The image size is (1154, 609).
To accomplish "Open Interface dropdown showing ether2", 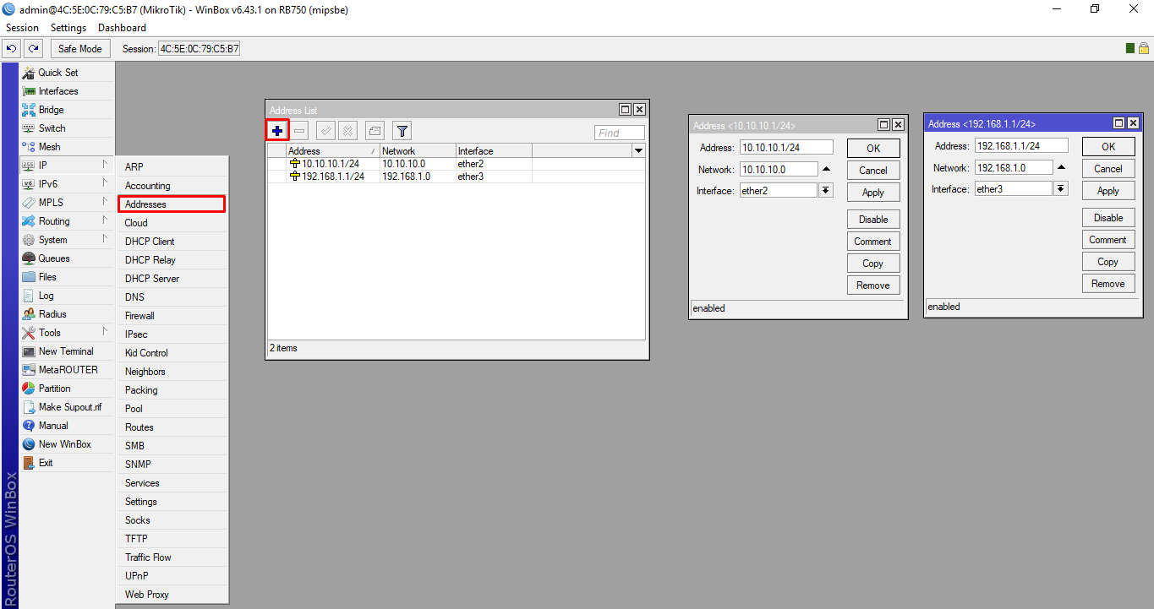I will (x=825, y=191).
